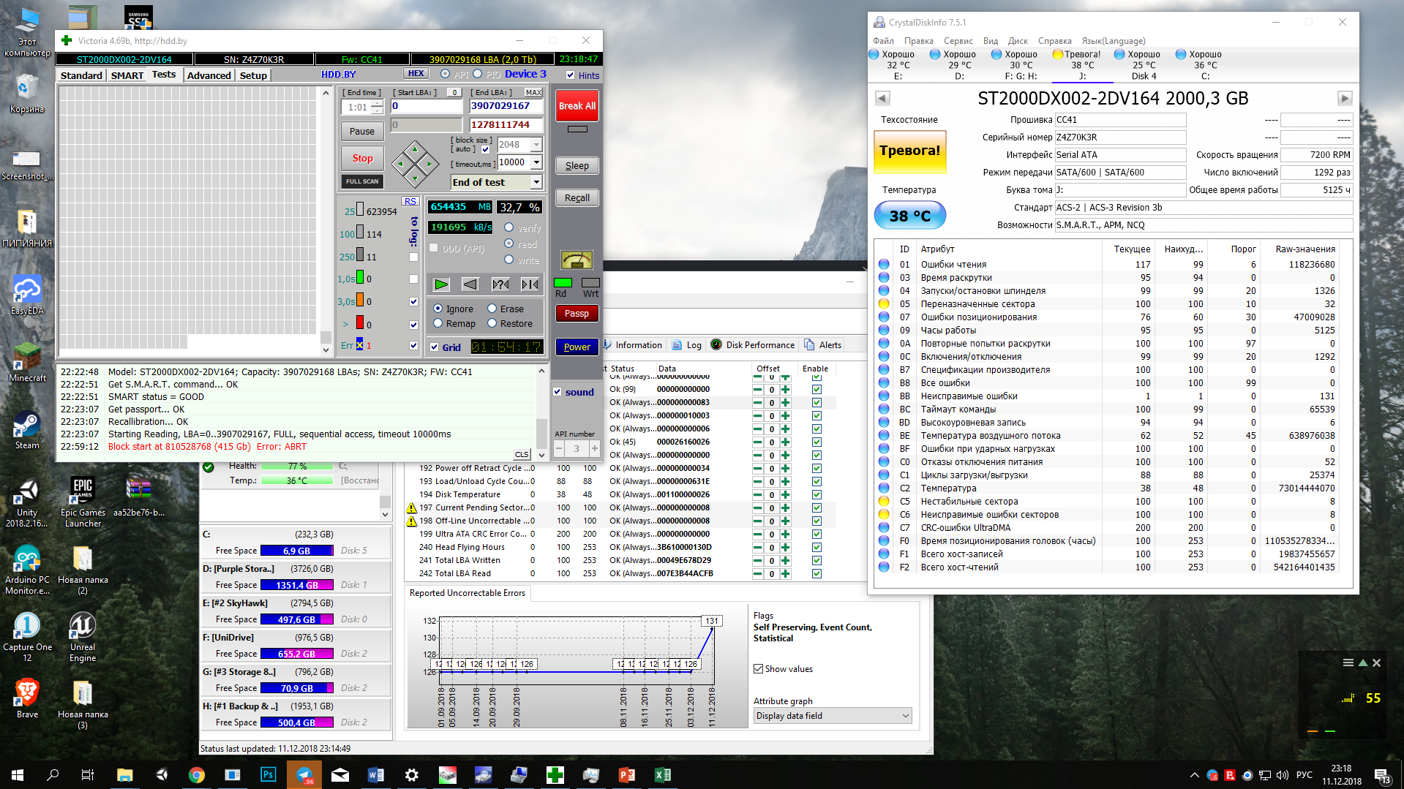Select the D: drive status icon in CrystalDiskInfo

point(935,54)
